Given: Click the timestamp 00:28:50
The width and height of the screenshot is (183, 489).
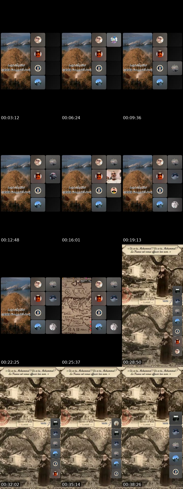Looking at the screenshot, I should coord(132,362).
